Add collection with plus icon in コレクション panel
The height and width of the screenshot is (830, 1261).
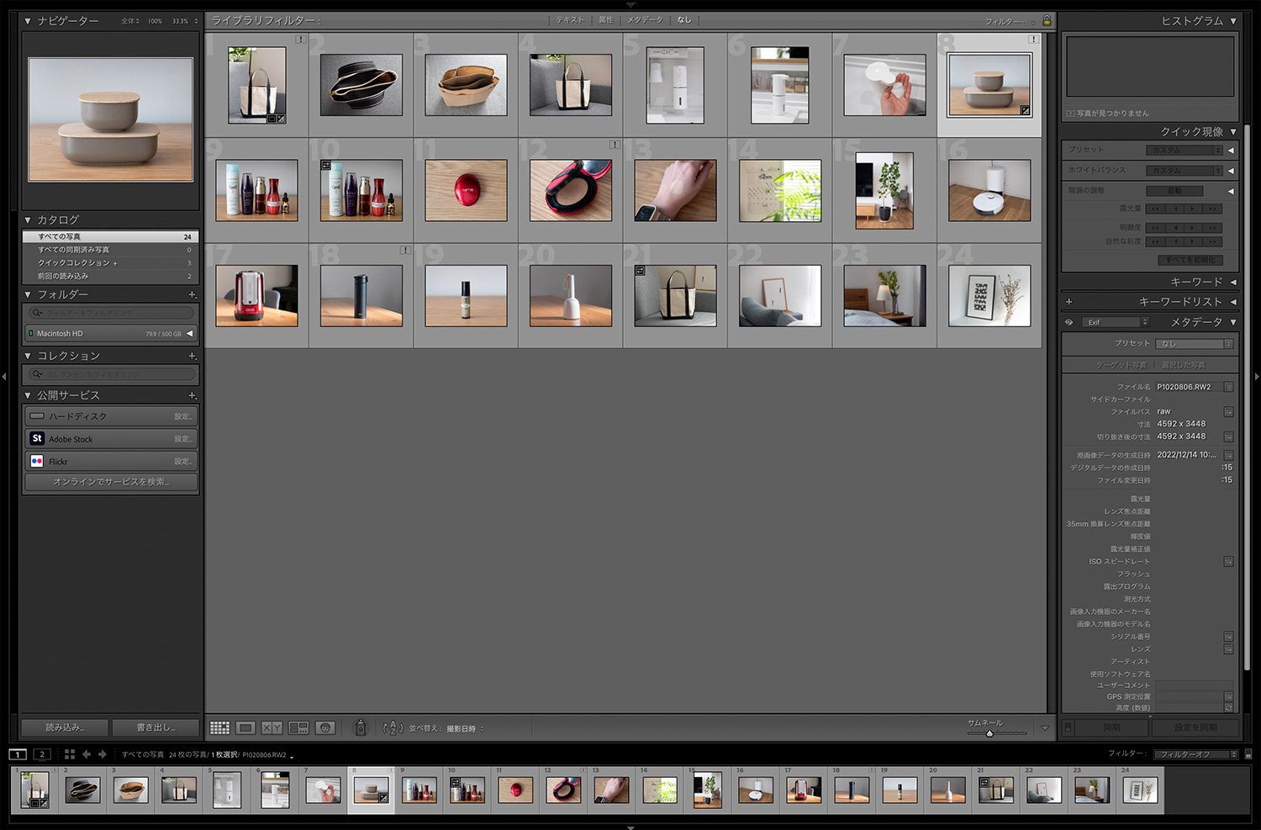pos(193,356)
